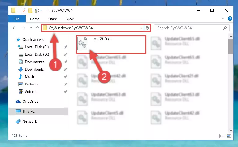Click the forward navigation arrow
This screenshot has height=147, width=238.
pos(23,28)
